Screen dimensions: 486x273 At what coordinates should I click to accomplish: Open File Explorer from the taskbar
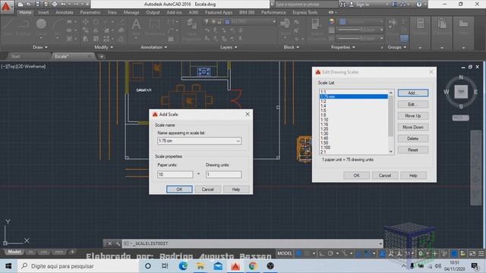(x=200, y=266)
